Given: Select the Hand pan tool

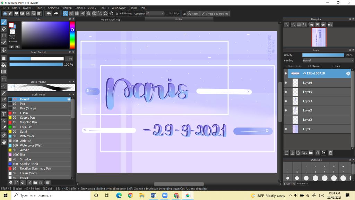Looking at the screenshot, I should [3, 142].
